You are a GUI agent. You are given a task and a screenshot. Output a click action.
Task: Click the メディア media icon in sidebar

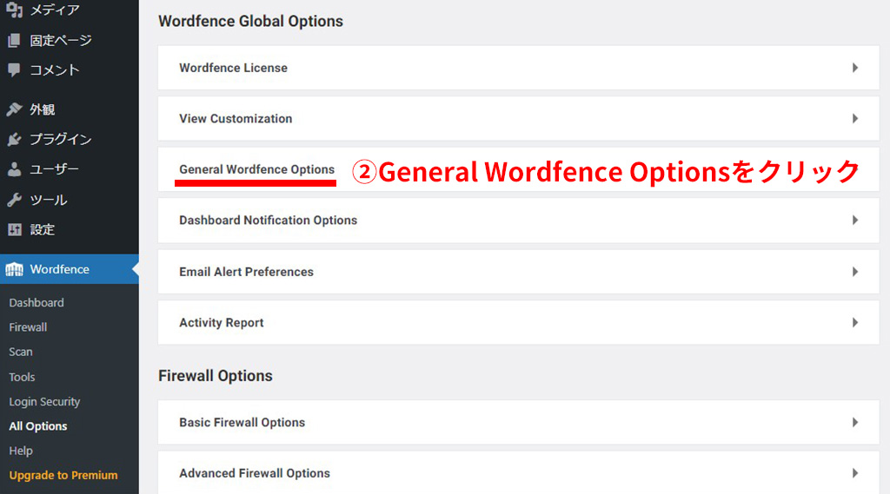(x=14, y=10)
